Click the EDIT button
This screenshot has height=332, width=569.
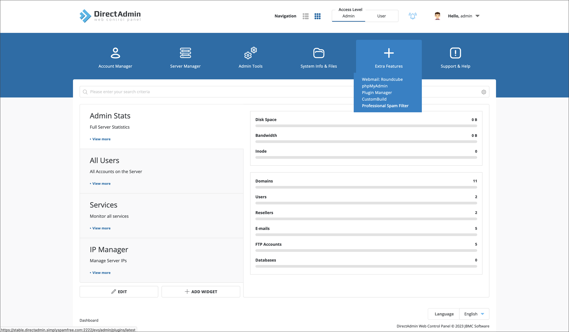point(119,292)
